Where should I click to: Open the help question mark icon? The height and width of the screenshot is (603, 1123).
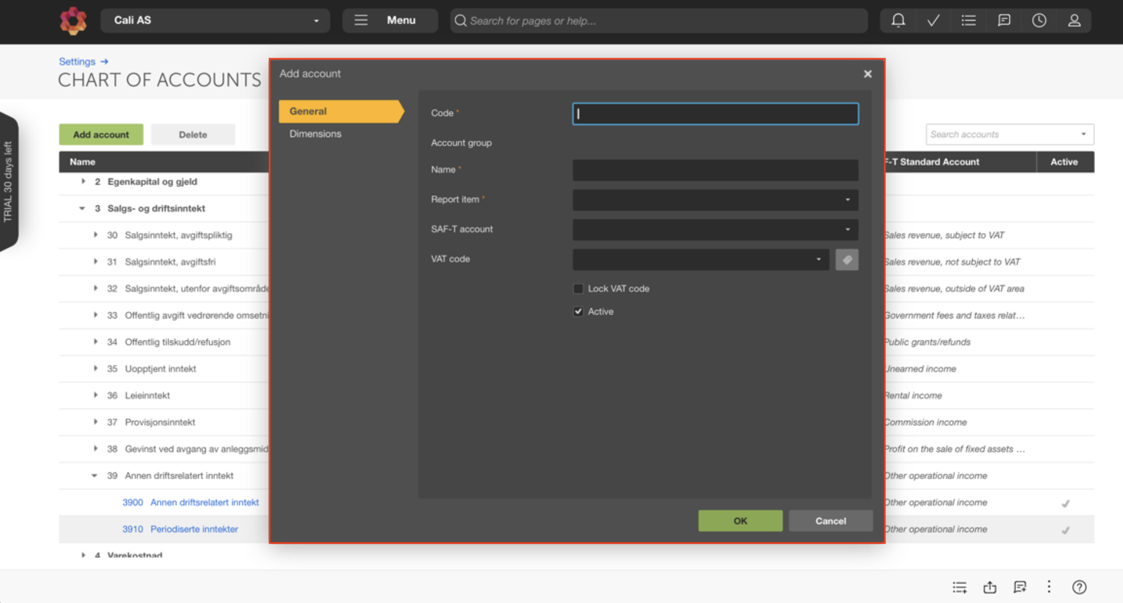[1079, 587]
